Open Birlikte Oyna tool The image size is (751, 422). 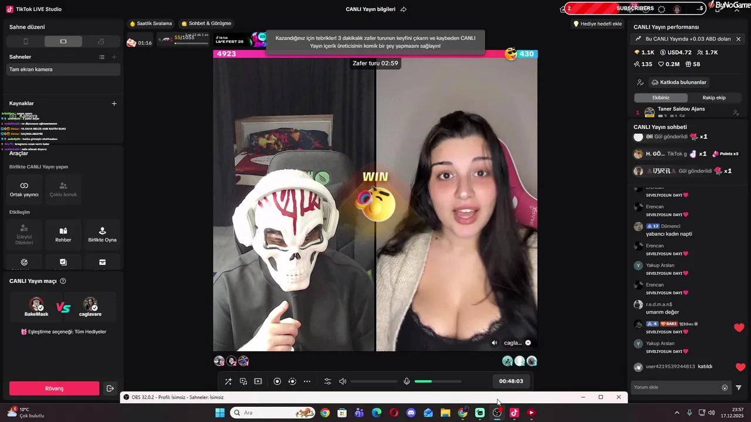point(102,235)
